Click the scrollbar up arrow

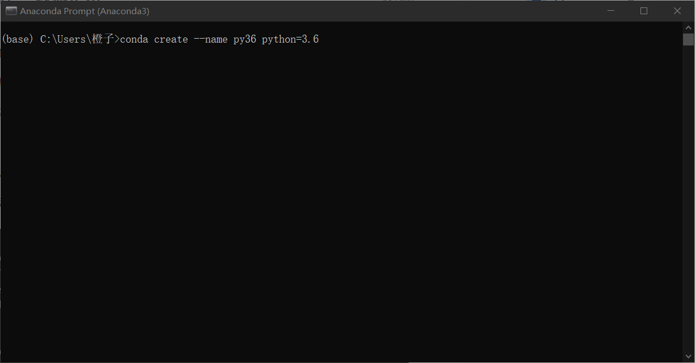coord(688,27)
